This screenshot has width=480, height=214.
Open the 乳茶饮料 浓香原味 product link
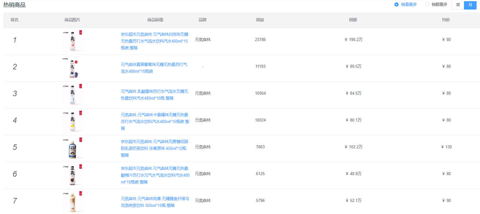(154, 148)
